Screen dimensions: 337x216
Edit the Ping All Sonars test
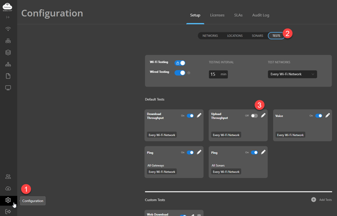264,152
